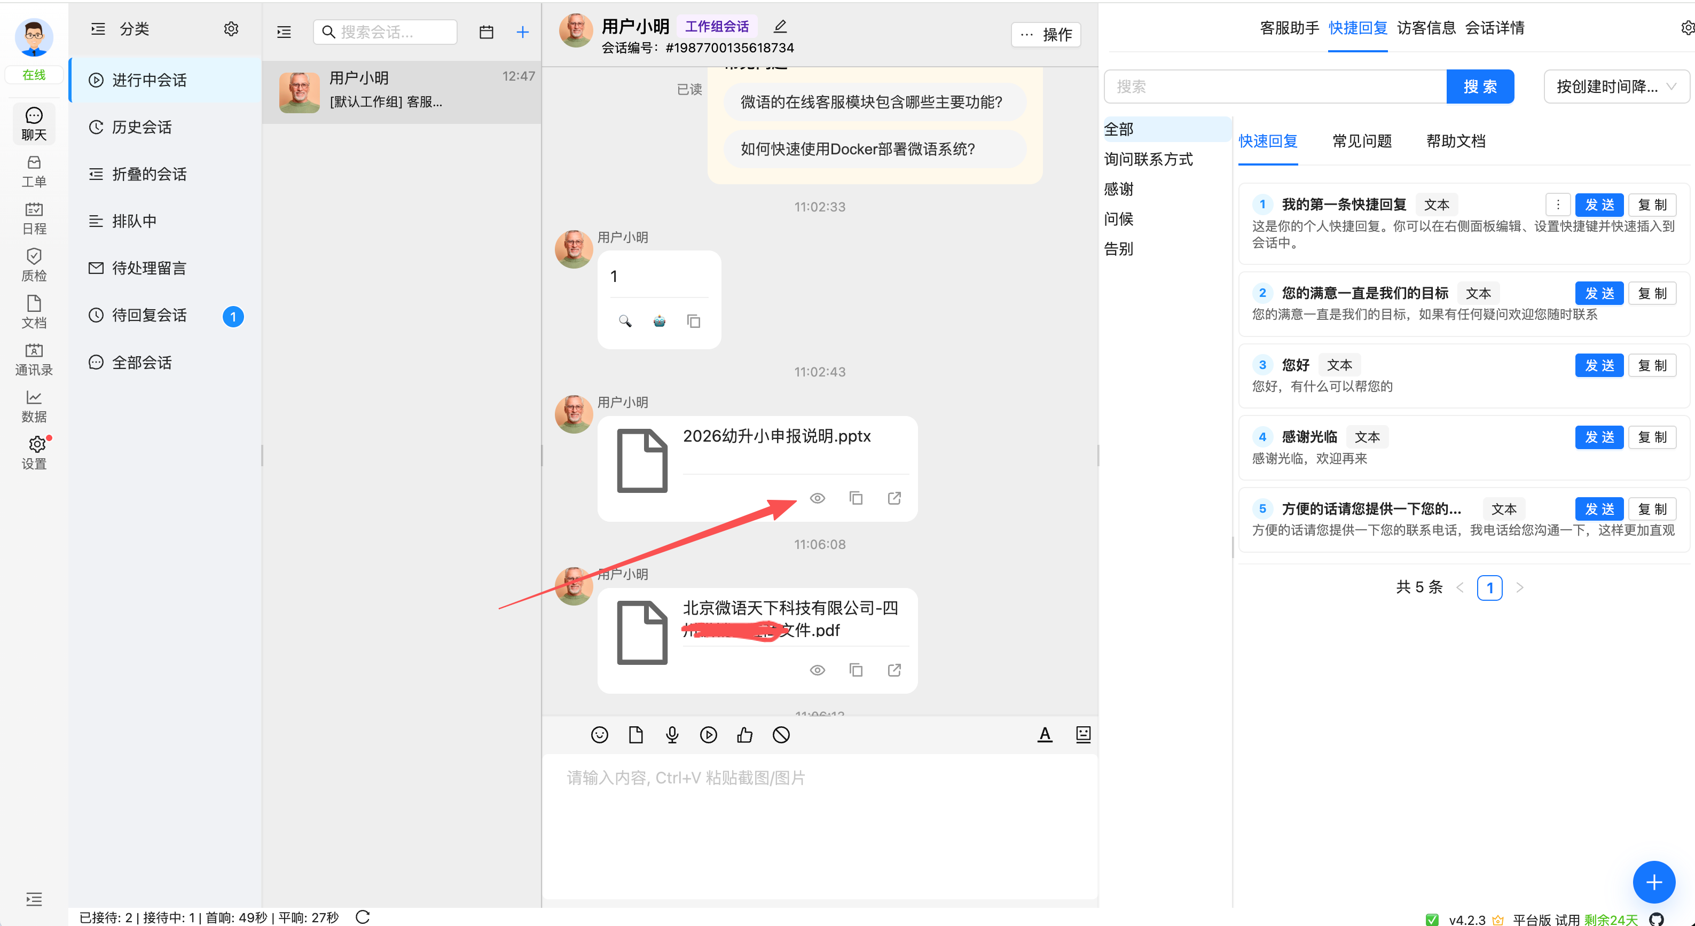Viewport: 1695px width, 926px height.
Task: Click the file attachment icon in message toolbar
Action: pyautogui.click(x=635, y=734)
